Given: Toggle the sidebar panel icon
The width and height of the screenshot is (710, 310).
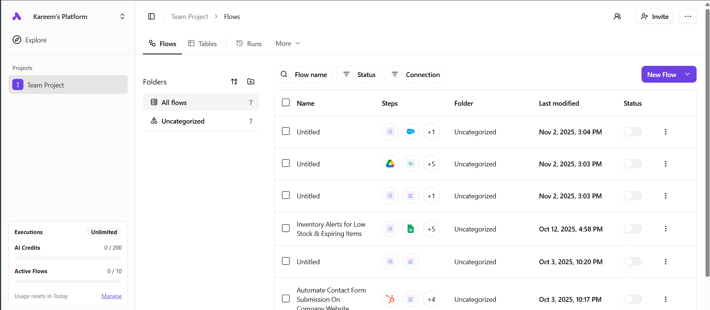Looking at the screenshot, I should 151,16.
